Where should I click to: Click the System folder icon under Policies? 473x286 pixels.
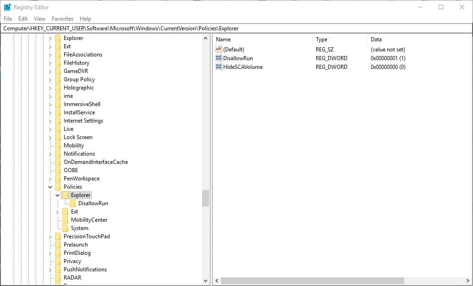pos(65,228)
